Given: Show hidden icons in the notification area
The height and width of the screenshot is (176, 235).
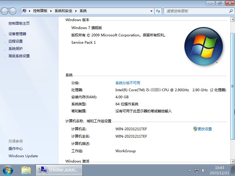Looking at the screenshot, I should coord(190,170).
